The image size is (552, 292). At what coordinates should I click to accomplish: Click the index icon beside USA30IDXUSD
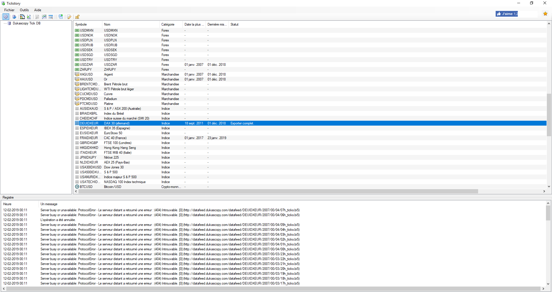tap(77, 167)
